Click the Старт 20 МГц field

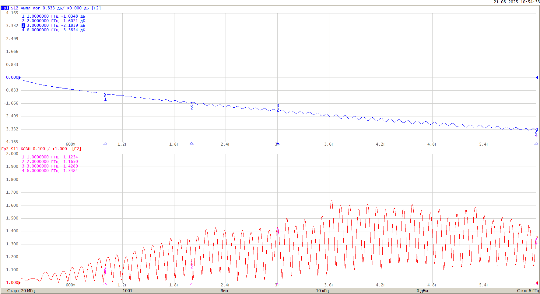pyautogui.click(x=21, y=291)
